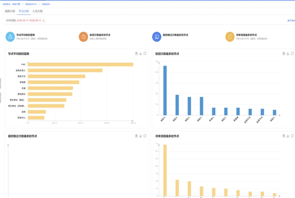Select the 节点分析 tab

pos(24,11)
